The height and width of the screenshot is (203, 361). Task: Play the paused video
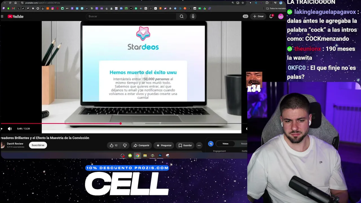pyautogui.click(x=2, y=129)
